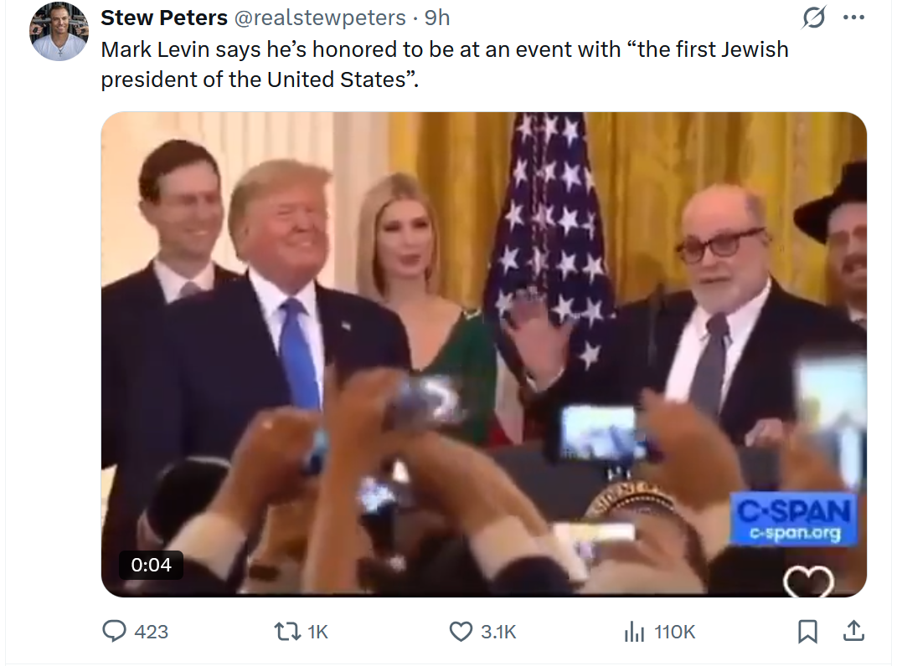Click the 423 replies count
Viewport: 897px width, 666px height.
151,632
